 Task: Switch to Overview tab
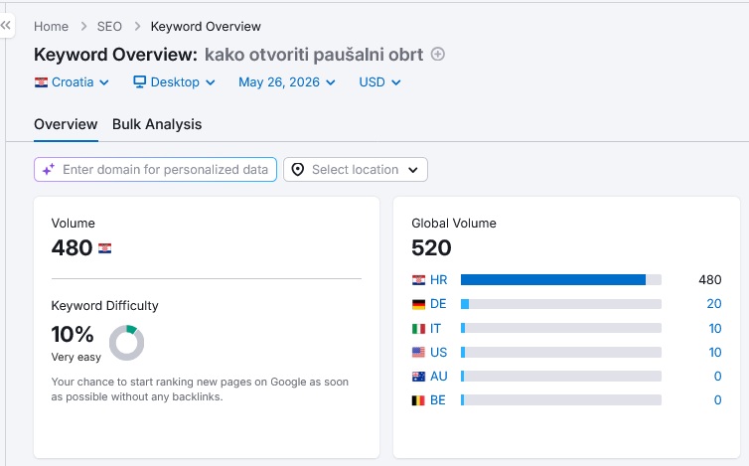point(66,124)
